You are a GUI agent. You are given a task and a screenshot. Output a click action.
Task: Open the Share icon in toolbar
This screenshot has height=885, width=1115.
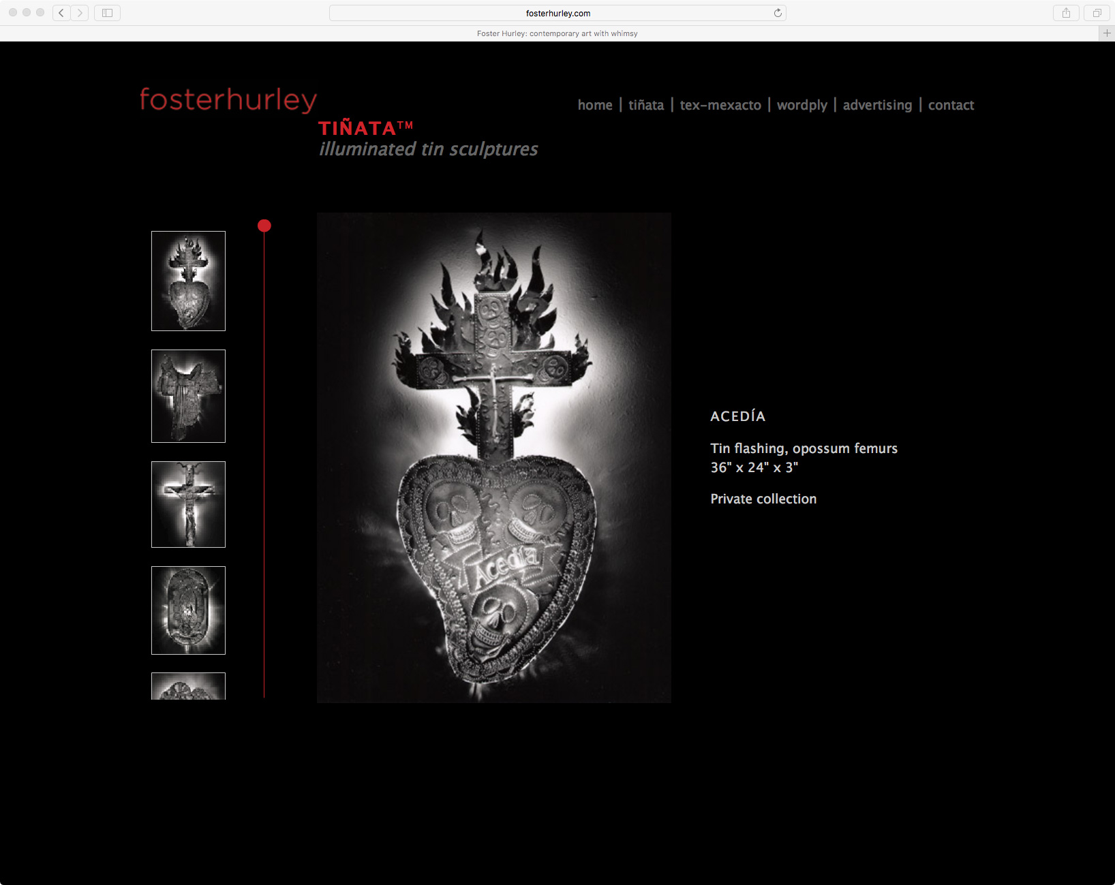point(1066,13)
